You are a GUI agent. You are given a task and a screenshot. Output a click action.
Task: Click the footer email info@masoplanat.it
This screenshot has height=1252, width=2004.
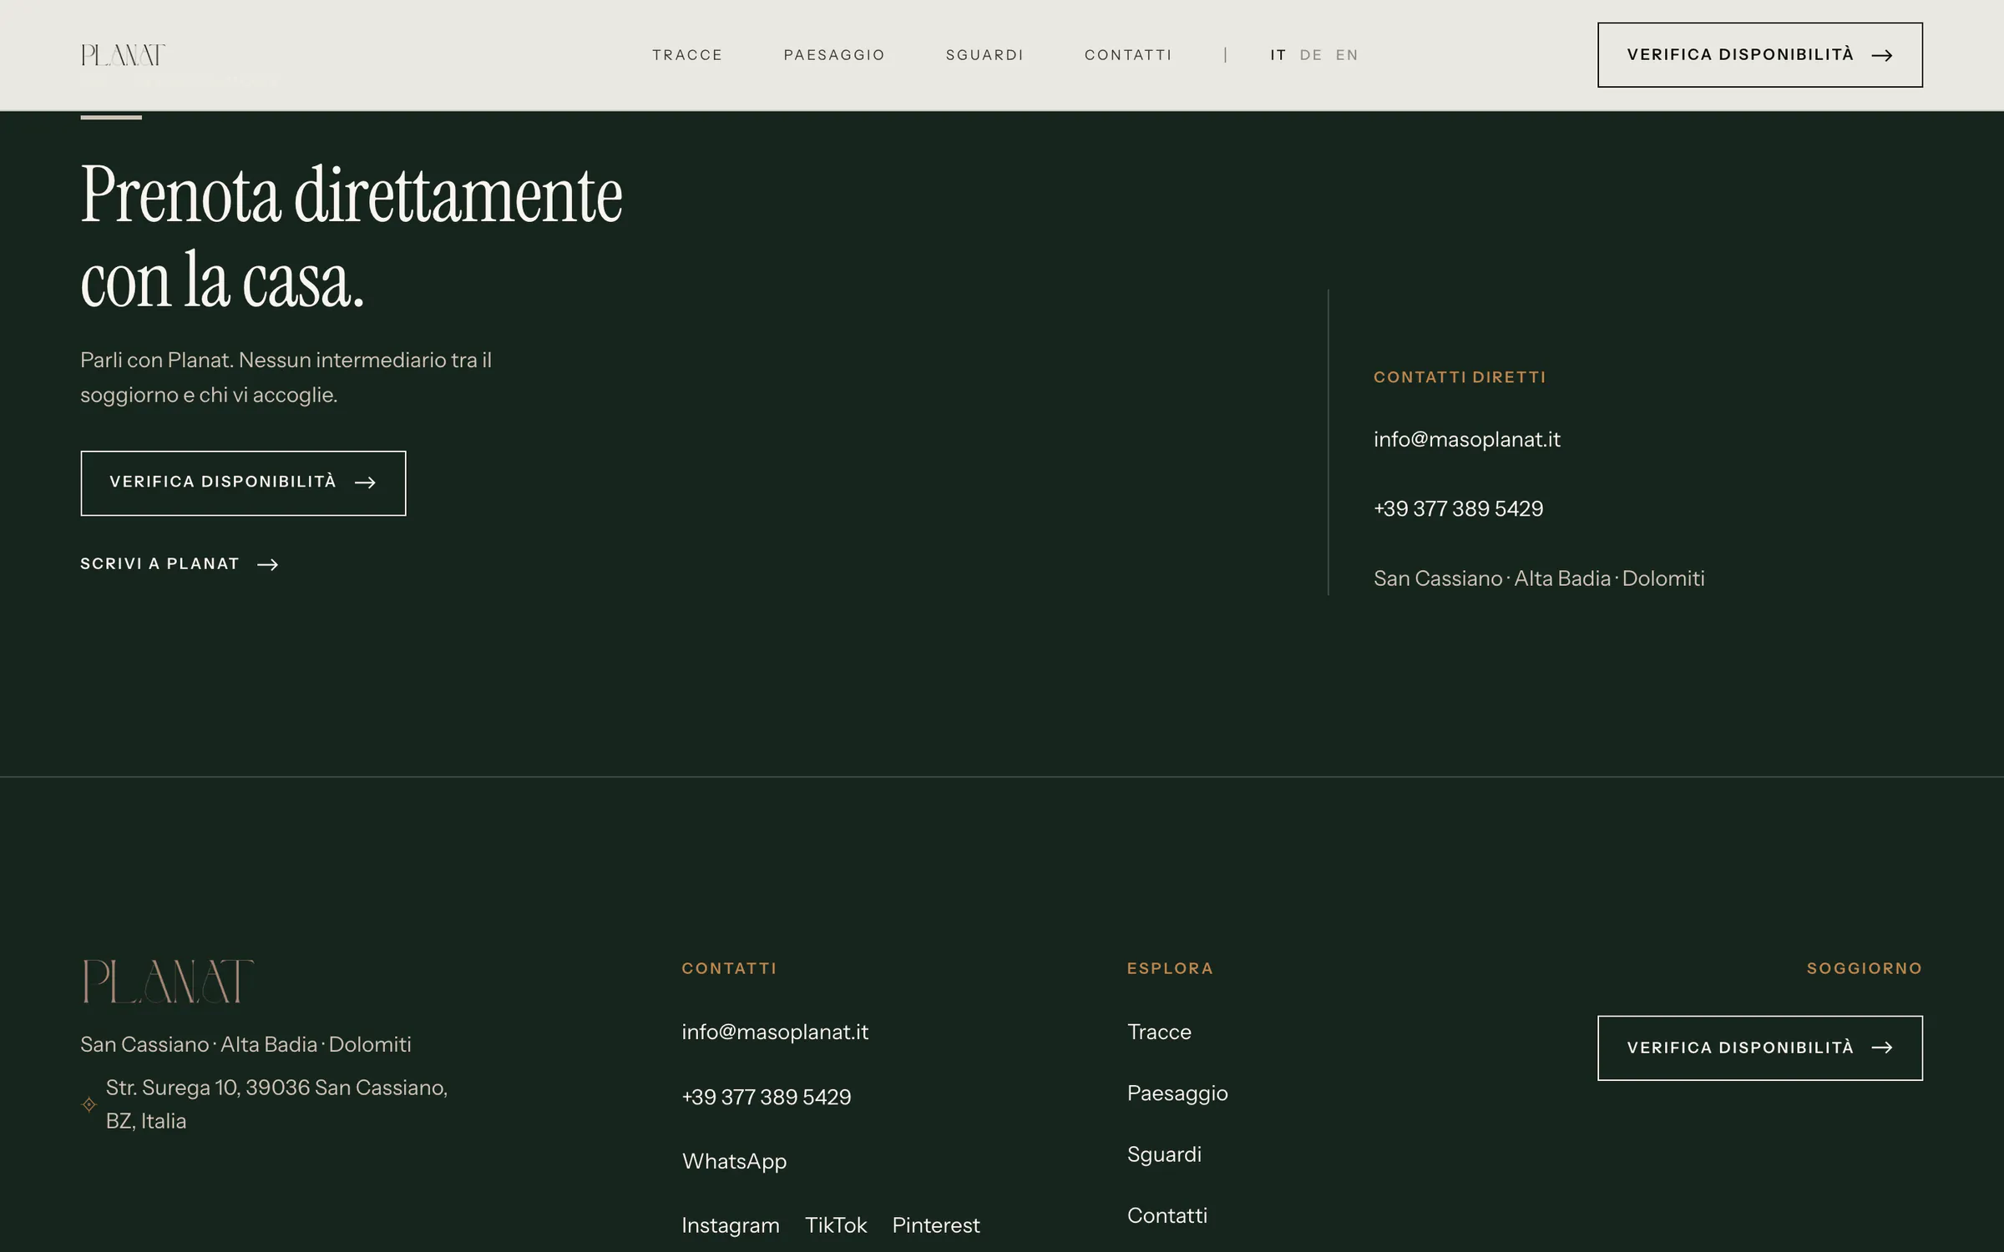pos(775,1032)
